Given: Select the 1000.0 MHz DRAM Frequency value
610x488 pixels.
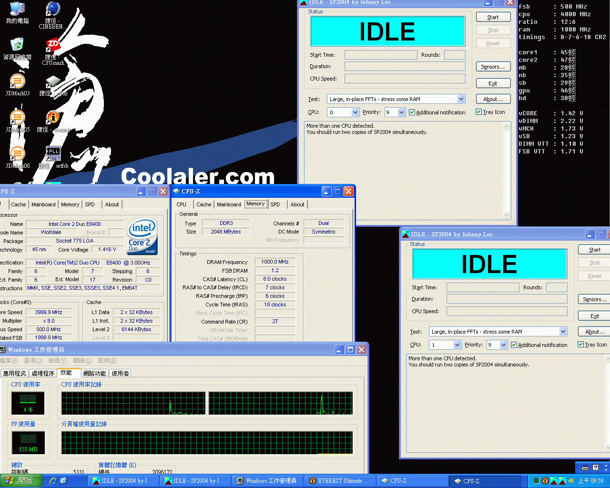Looking at the screenshot, I should click(274, 262).
